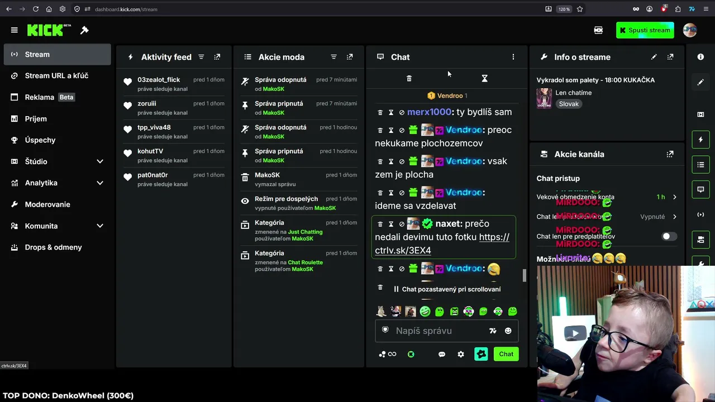
Task: Select Stream in the sidebar
Action: coord(58,54)
